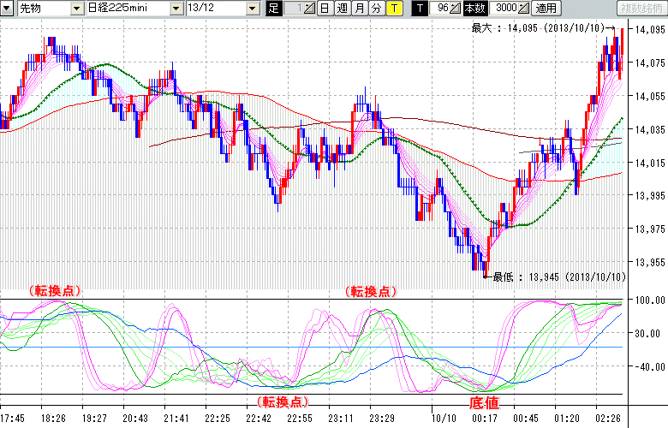This screenshot has width=668, height=428.
Task: Click the stepper next to the 3000 field
Action: pos(523,9)
